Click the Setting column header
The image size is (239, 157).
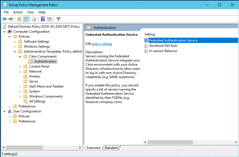[150, 34]
